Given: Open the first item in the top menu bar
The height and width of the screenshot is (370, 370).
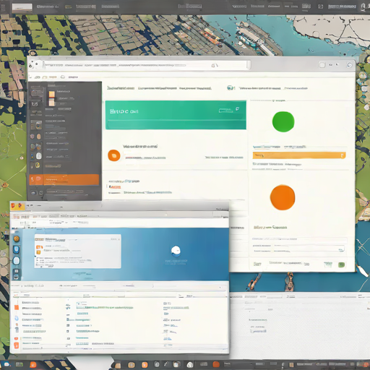Looking at the screenshot, I should point(48,7).
